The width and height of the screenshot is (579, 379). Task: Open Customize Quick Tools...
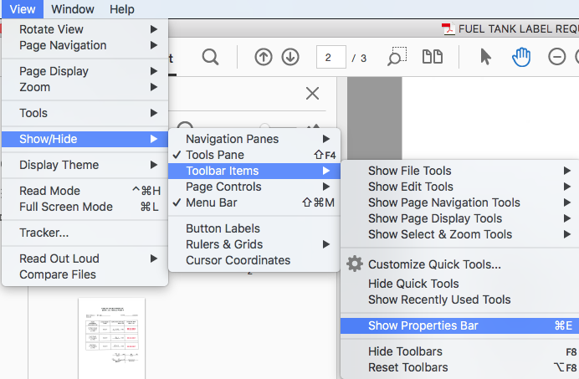(459, 264)
